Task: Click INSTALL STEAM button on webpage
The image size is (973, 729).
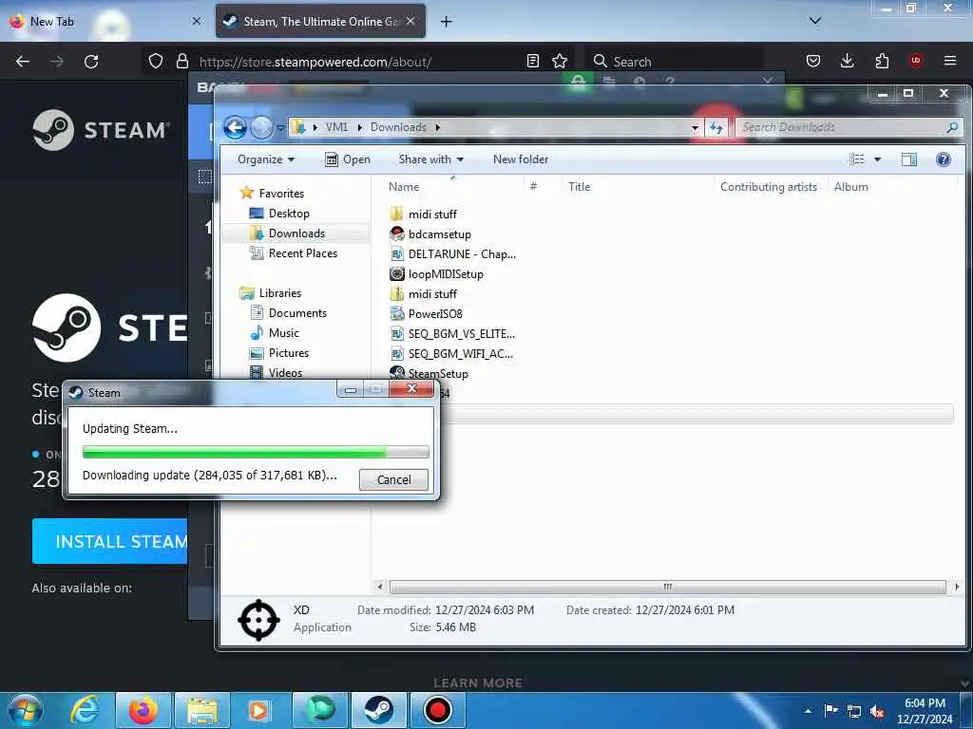Action: coord(110,541)
